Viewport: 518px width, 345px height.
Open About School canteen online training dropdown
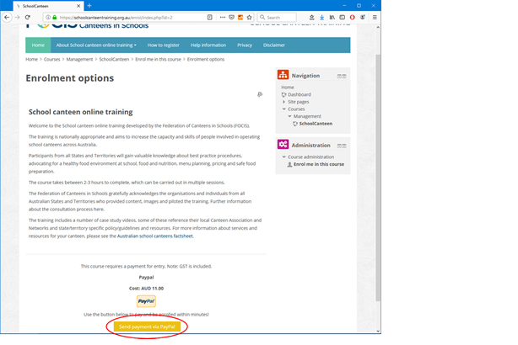click(x=95, y=45)
